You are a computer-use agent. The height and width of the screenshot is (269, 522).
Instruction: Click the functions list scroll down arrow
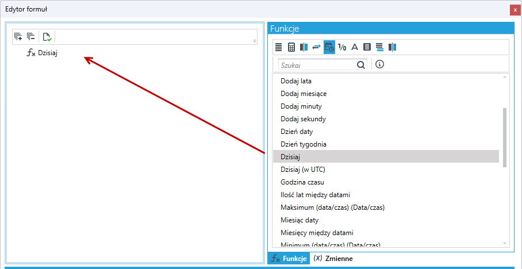(504, 243)
